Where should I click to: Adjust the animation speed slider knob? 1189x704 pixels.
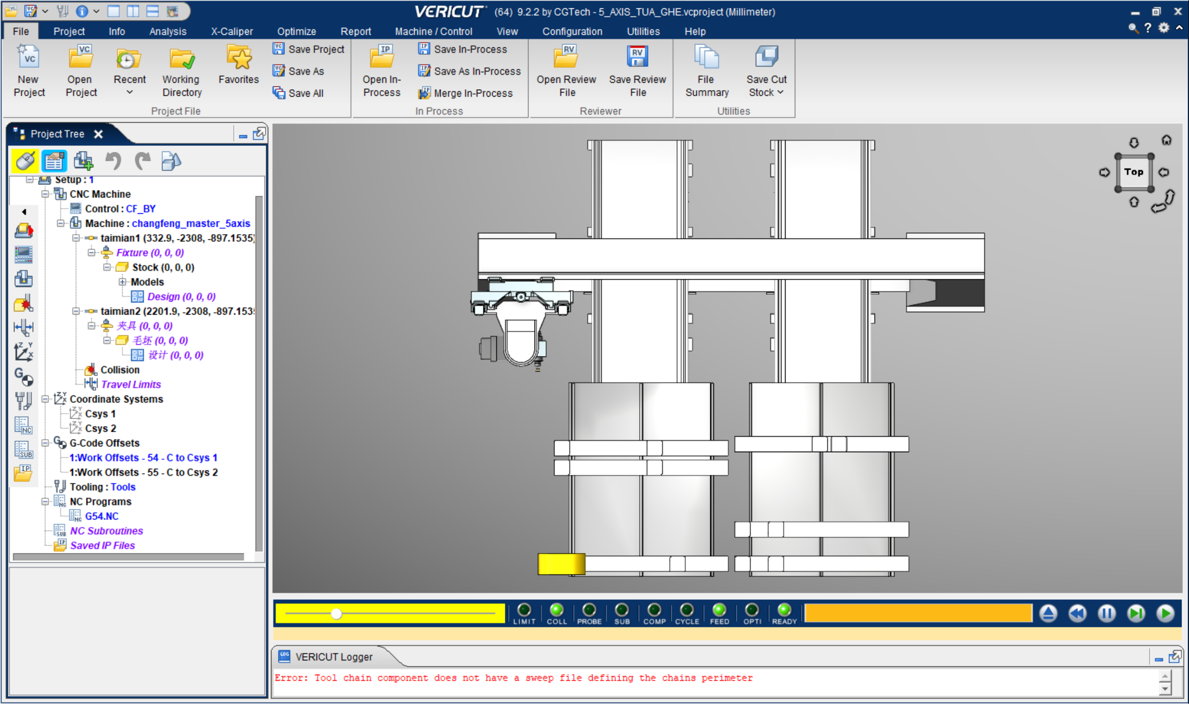pyautogui.click(x=337, y=614)
